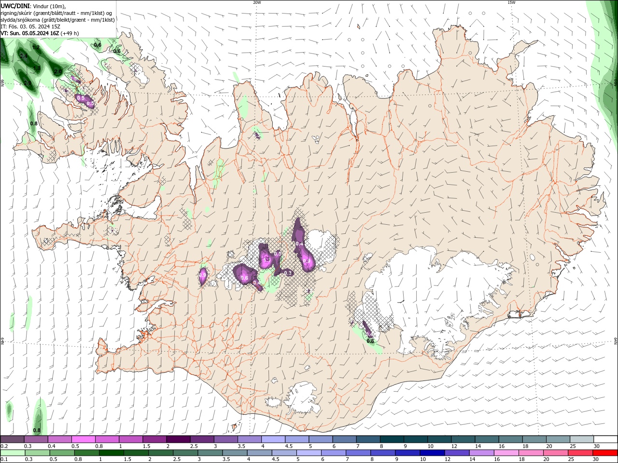The height and width of the screenshot is (463, 618).
Task: Click the pale green 0.1 swatch in the lower legend row
Action: click(x=12, y=453)
